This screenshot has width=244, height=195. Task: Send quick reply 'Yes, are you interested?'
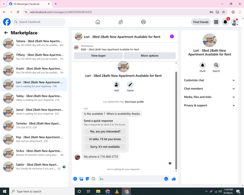click(105, 132)
